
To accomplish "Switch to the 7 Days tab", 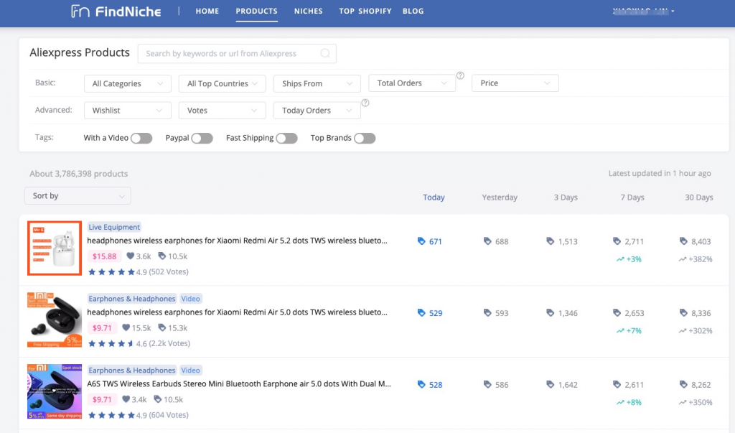I will pyautogui.click(x=632, y=197).
